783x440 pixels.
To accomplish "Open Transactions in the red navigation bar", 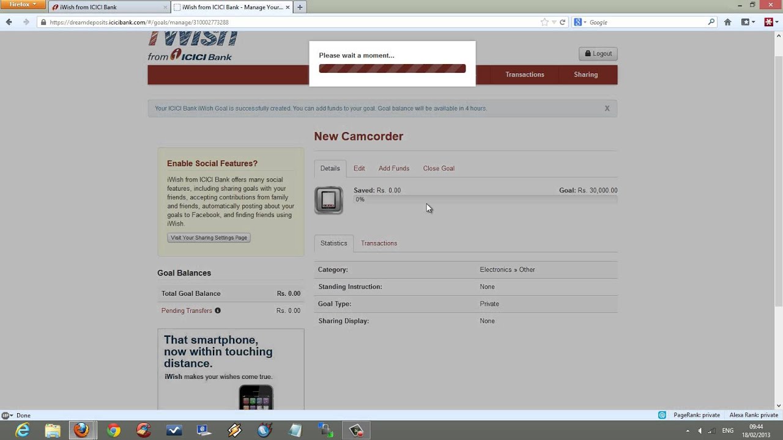I will [x=524, y=75].
